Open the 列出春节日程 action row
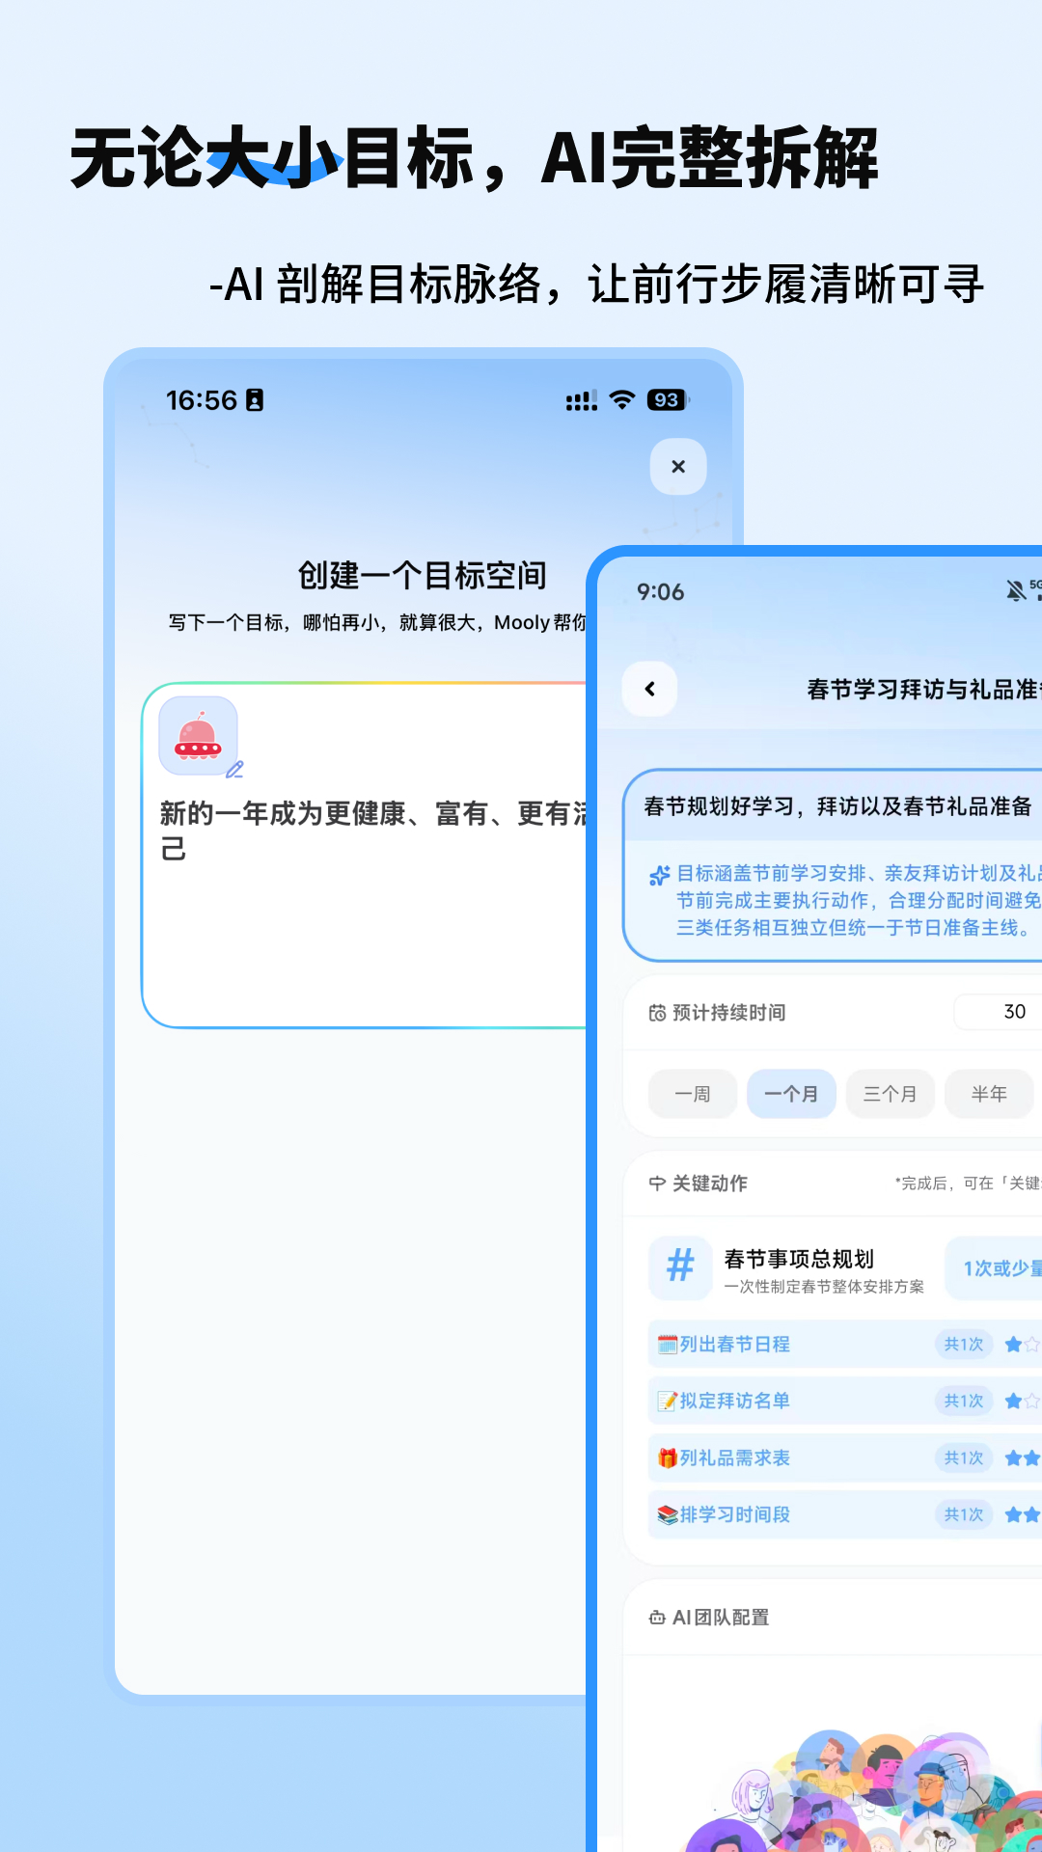Screen dimensions: 1042x1852 (x=845, y=1344)
